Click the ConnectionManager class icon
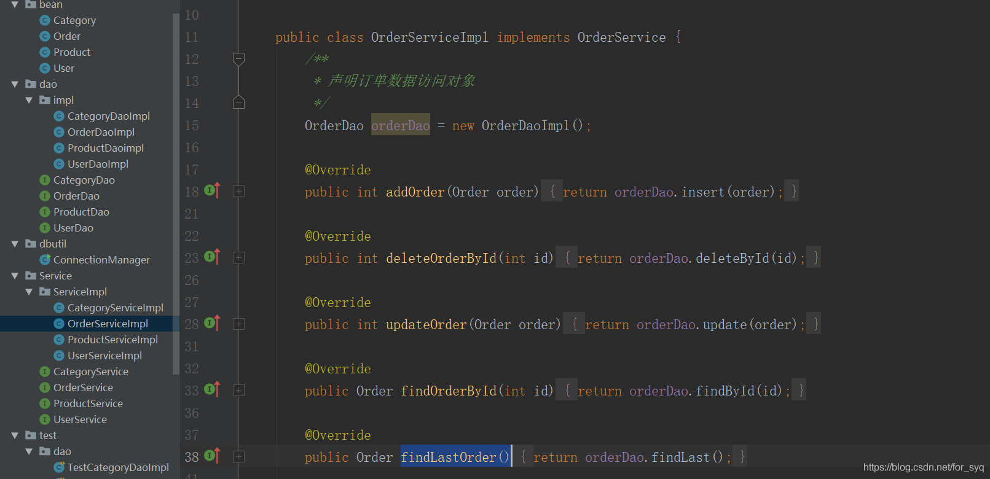Viewport: 990px width, 479px height. [45, 260]
